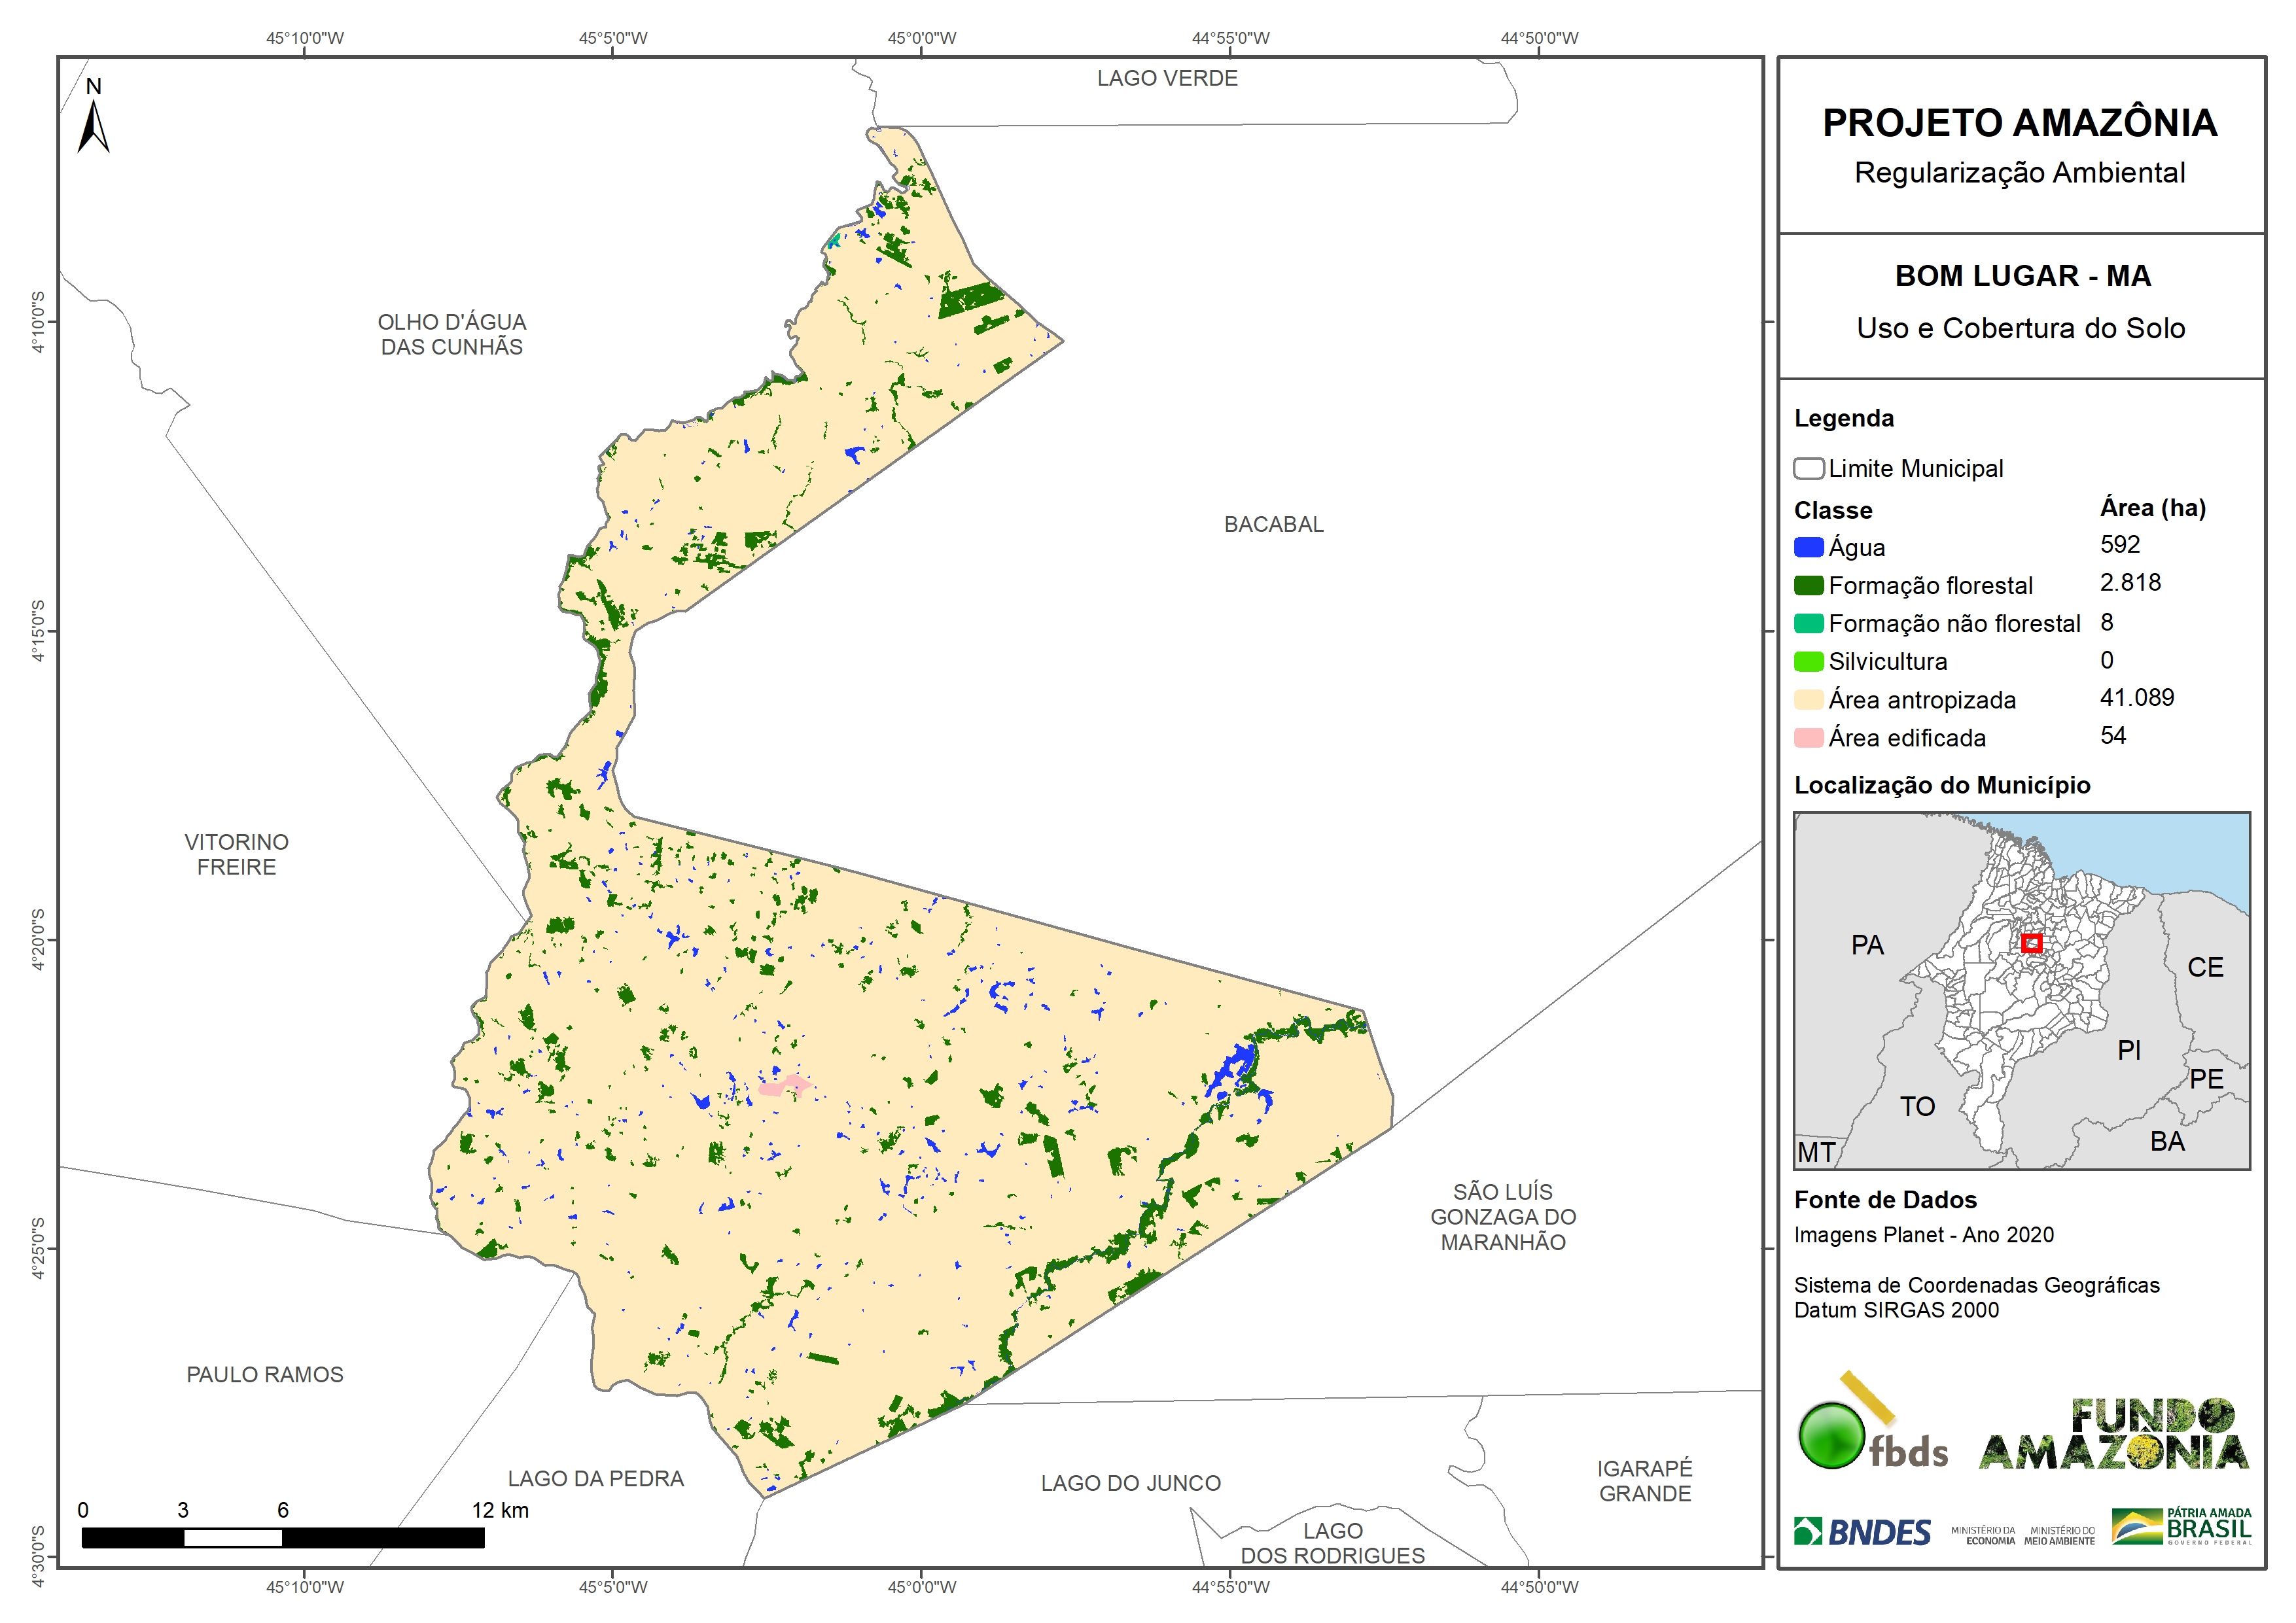
Task: Click the Formação florestal dark green swatch
Action: (1808, 585)
